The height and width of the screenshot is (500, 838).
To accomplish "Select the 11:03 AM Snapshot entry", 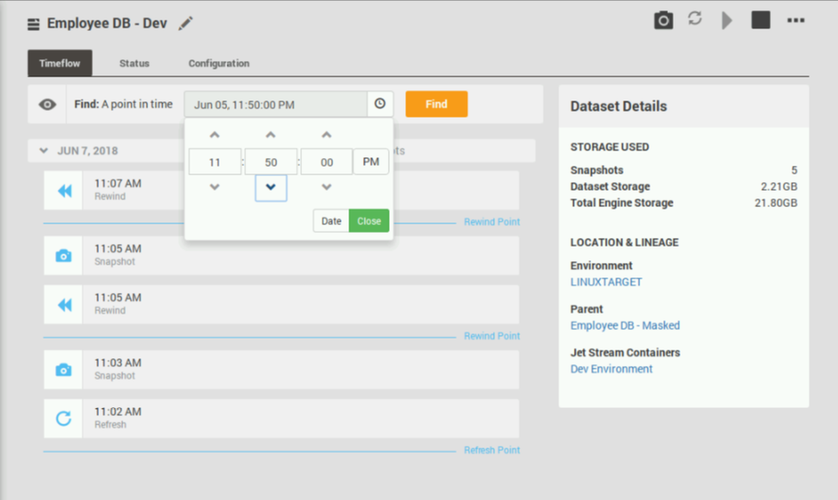I will coord(281,369).
